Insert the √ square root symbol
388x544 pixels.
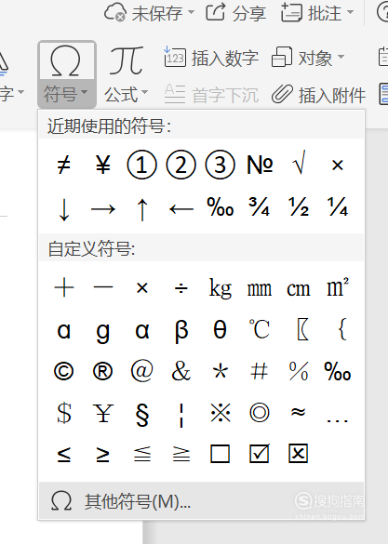[x=299, y=162]
